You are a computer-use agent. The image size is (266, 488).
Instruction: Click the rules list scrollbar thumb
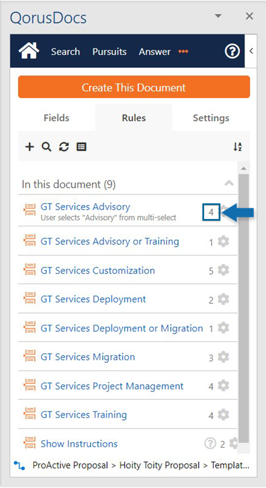coord(244,308)
